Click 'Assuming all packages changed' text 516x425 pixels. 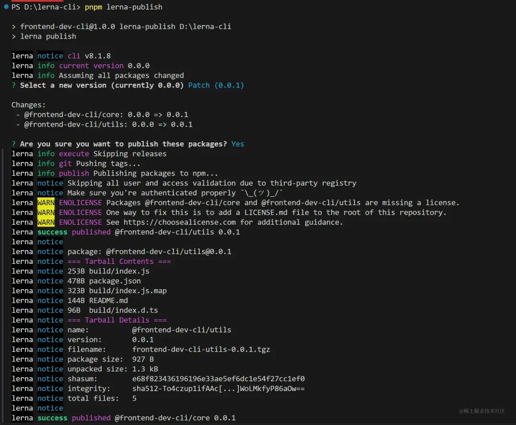point(121,76)
